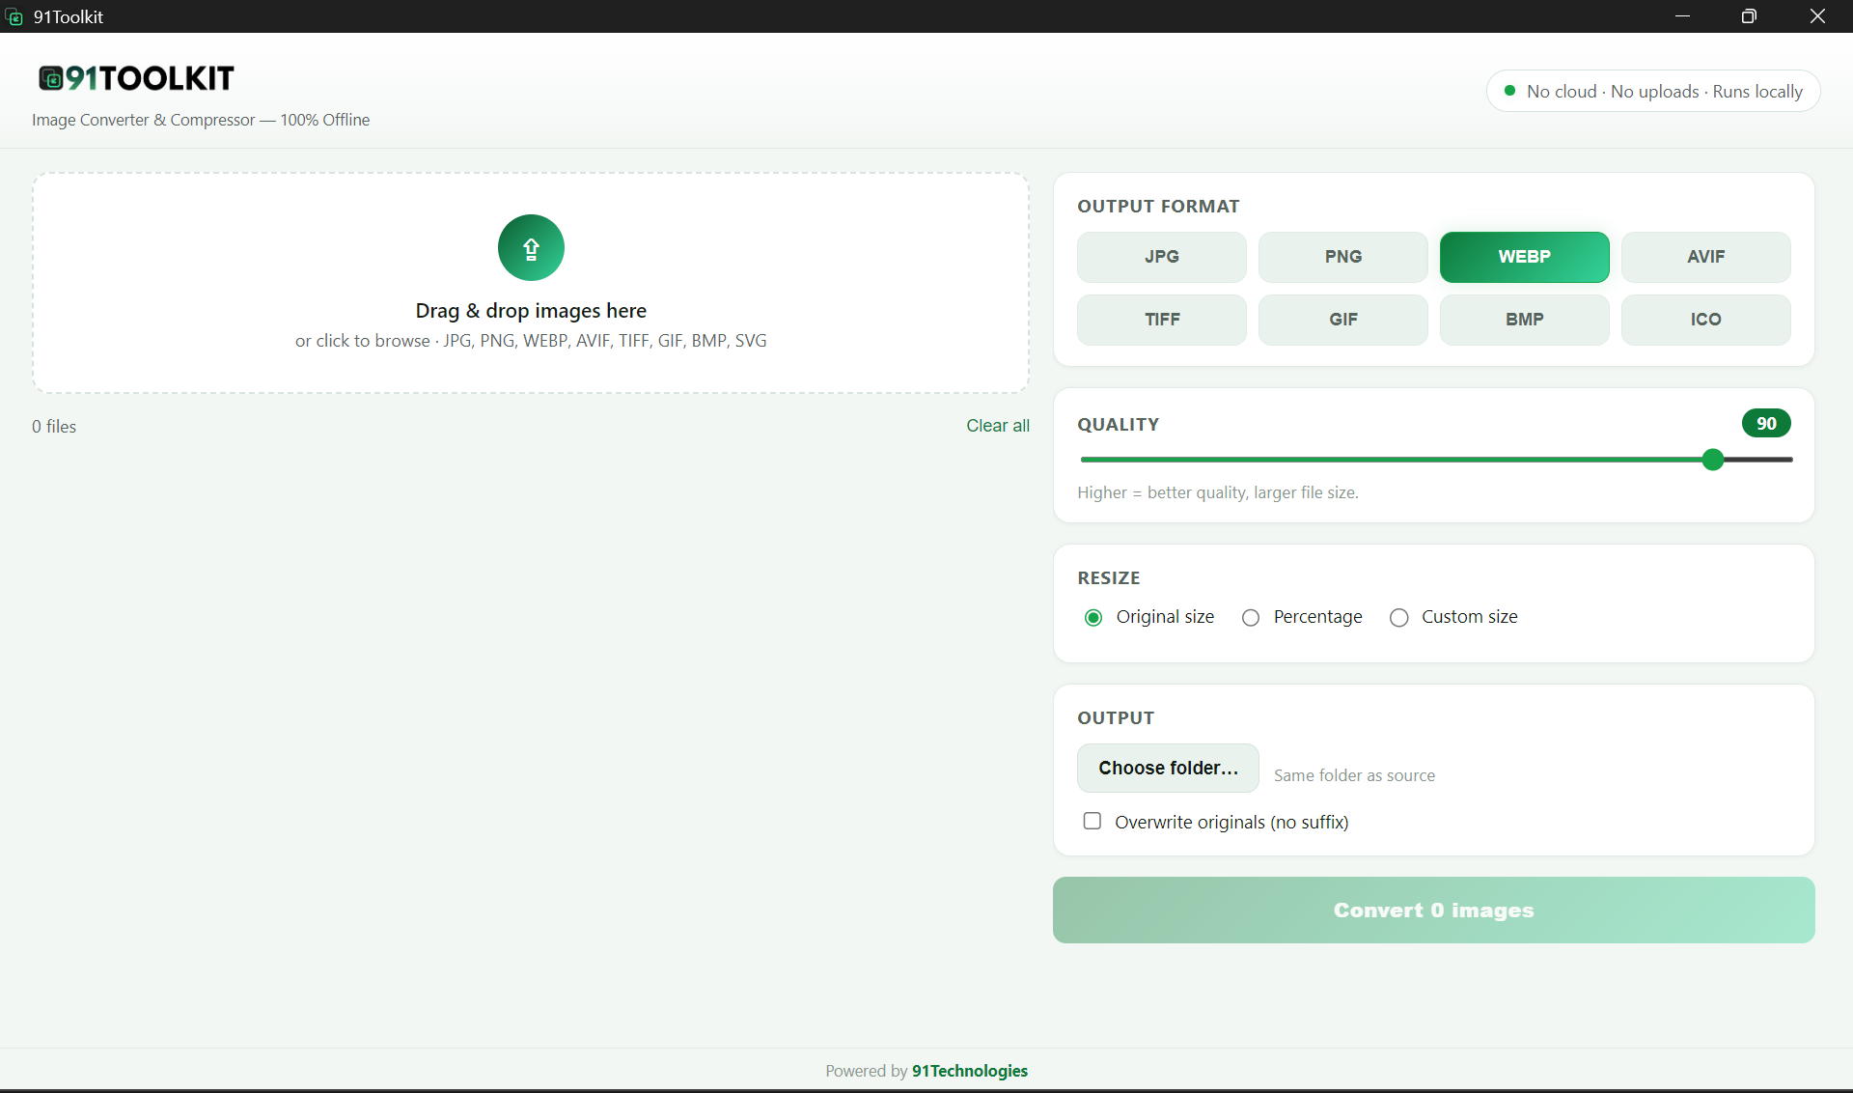Choose WEBP as output format

point(1525,257)
